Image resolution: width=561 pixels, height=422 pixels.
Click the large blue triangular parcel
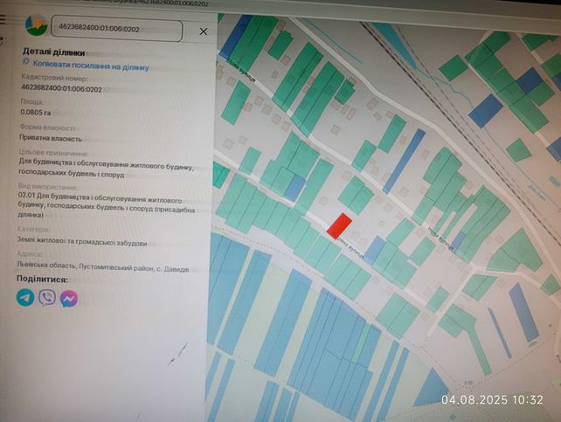click(432, 389)
